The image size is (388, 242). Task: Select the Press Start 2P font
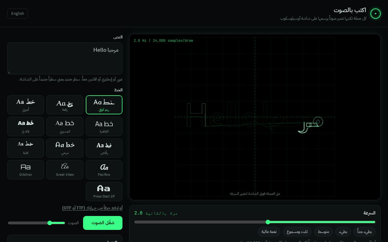[104, 191]
